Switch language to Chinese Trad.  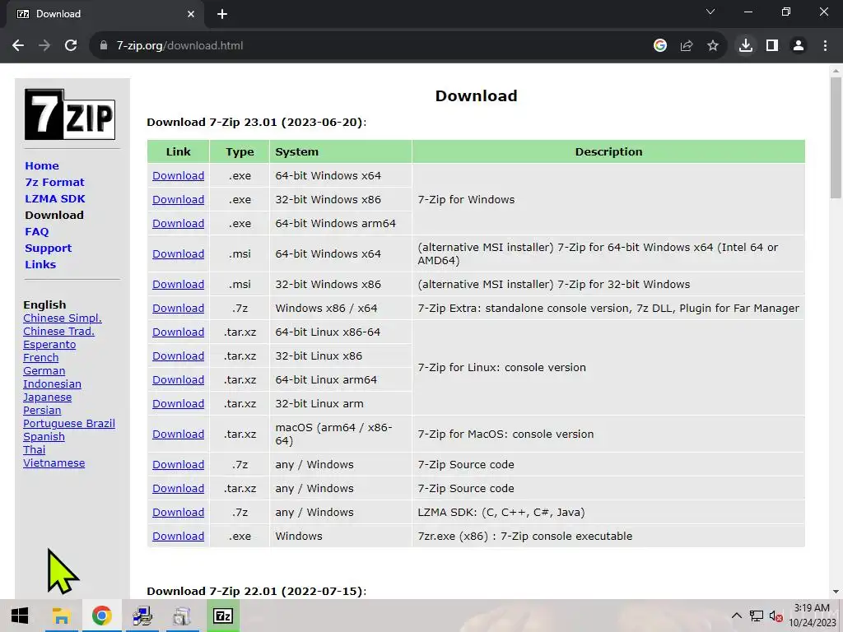58,332
